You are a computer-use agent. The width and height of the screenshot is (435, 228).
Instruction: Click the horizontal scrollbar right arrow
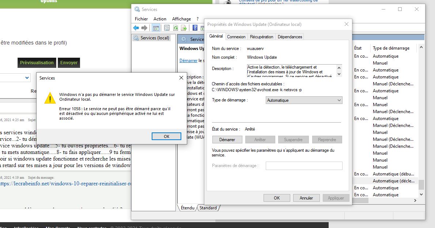415,200
